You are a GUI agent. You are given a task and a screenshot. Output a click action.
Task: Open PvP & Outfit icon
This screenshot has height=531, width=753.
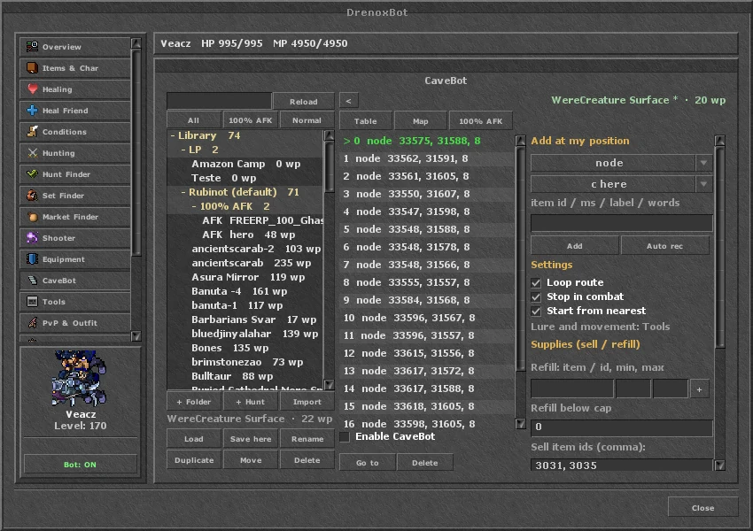(32, 322)
